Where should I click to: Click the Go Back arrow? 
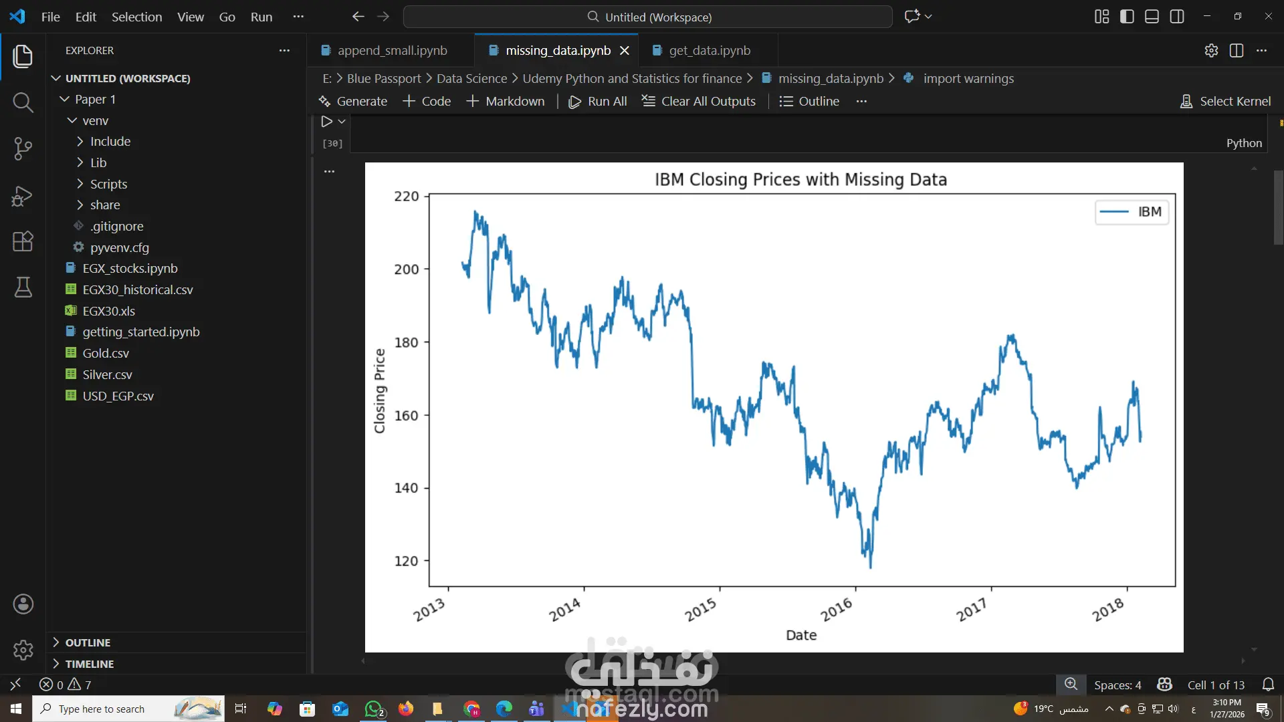(358, 17)
